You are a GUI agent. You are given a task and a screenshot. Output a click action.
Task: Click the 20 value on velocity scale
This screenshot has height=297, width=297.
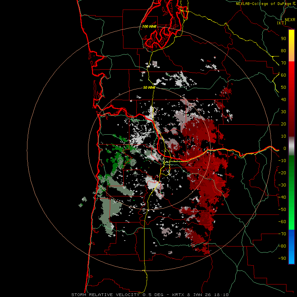(283, 124)
